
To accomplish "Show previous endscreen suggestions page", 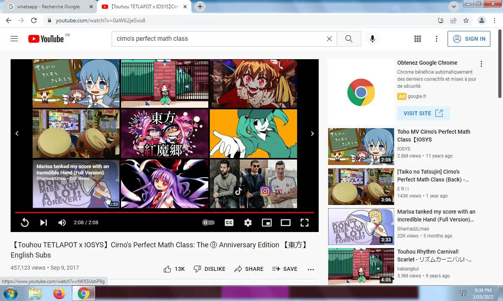I will point(17,134).
